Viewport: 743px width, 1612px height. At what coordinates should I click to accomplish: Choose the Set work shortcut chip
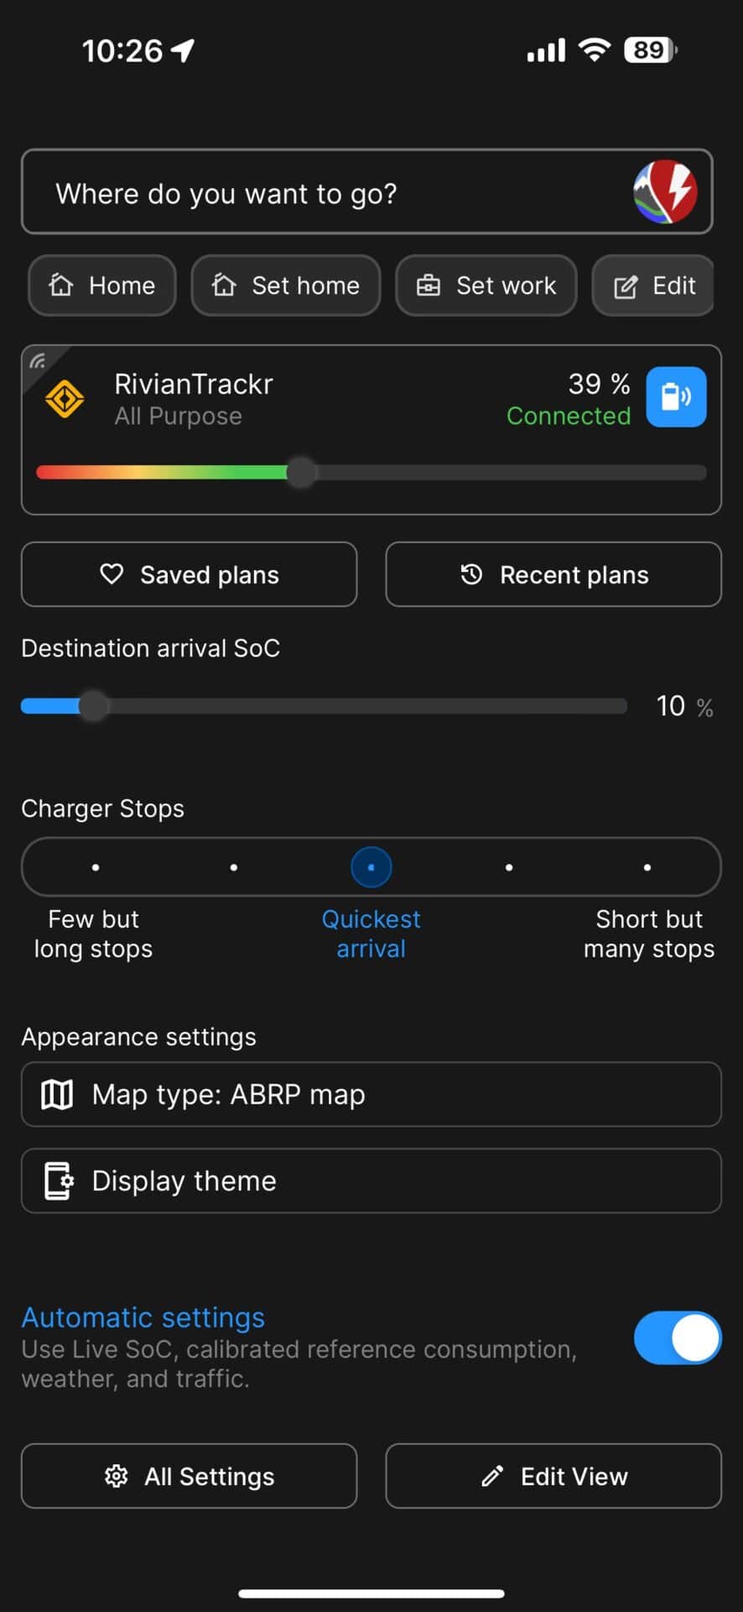pos(486,285)
